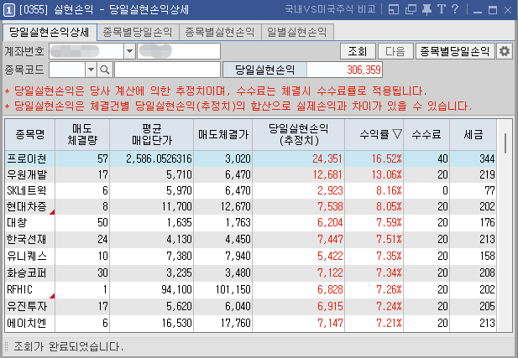This screenshot has width=518, height=358.
Task: Pin the window with the pushpin icon
Action: pyautogui.click(x=426, y=9)
